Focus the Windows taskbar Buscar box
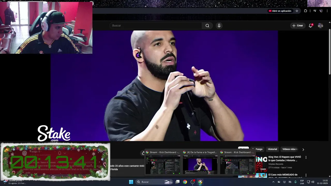The height and width of the screenshot is (186, 331). pos(154,182)
